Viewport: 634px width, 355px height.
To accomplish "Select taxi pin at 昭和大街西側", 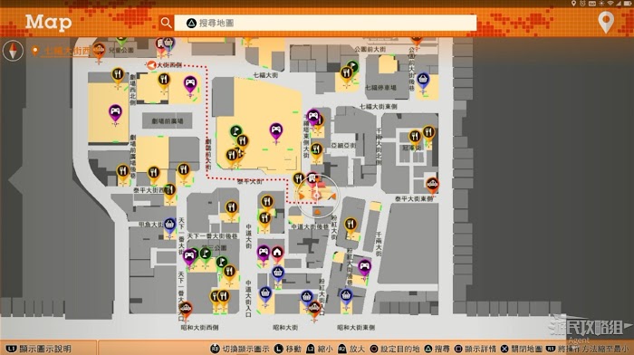I will click(x=185, y=310).
